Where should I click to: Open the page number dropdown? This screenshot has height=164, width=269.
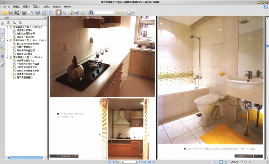point(137,162)
